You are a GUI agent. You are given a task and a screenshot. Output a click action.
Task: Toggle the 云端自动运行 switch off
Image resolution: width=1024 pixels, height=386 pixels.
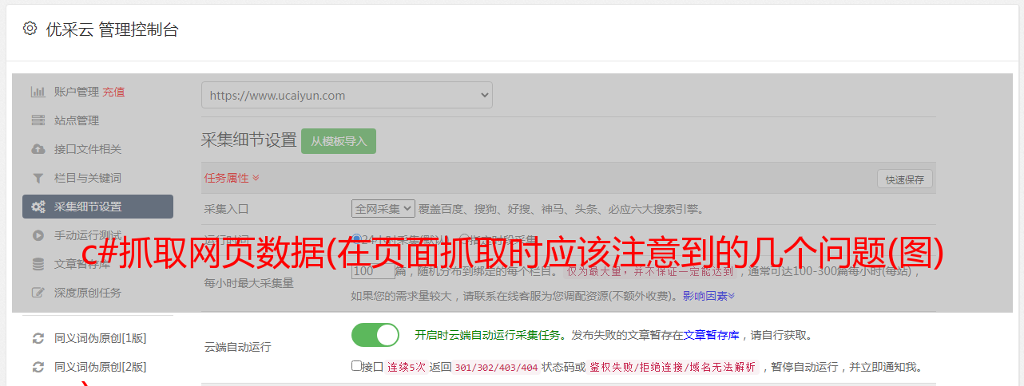click(375, 335)
